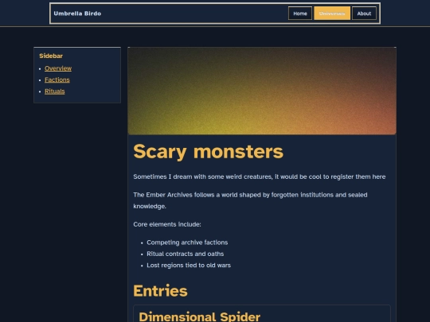Click the gradient banner image
The image size is (430, 322).
point(262,91)
